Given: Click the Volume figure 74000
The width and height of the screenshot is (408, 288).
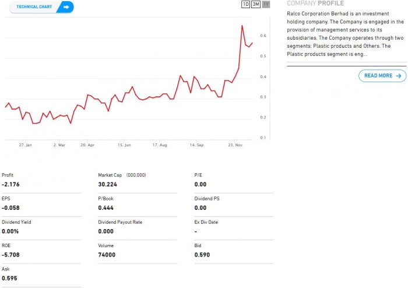Looking at the screenshot, I should pos(107,255).
